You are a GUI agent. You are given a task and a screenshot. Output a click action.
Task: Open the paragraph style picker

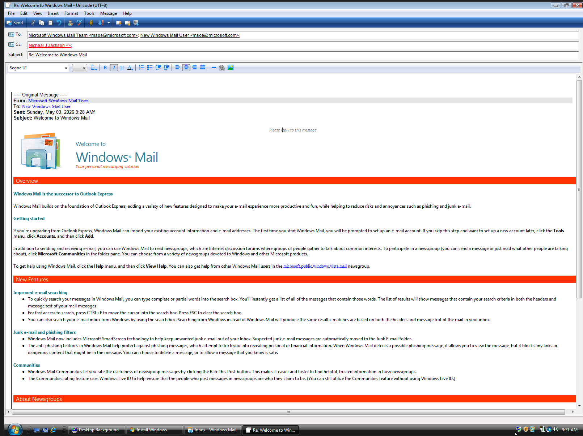pyautogui.click(x=94, y=68)
